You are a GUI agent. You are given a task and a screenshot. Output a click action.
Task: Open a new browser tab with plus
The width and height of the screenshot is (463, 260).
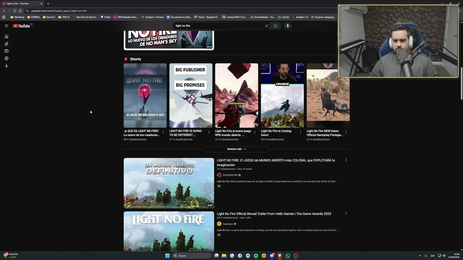tap(48, 4)
